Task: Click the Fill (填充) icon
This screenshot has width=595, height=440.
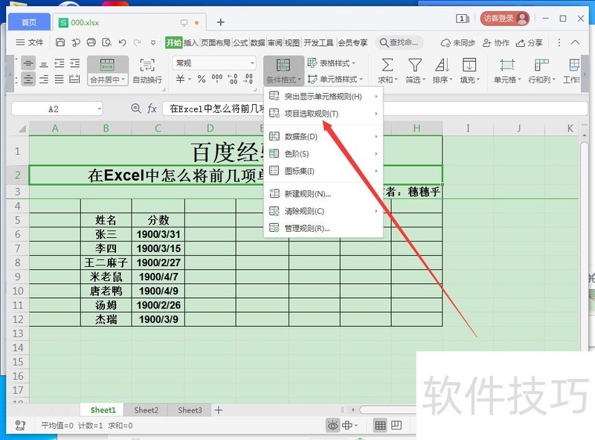Action: point(469,65)
